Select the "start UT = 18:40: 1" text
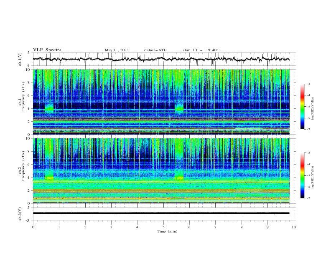 [202, 50]
